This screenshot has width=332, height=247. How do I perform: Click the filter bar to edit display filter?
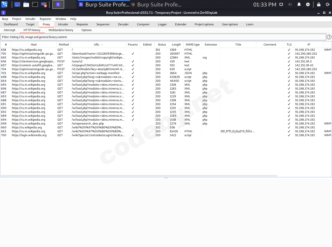(163, 37)
